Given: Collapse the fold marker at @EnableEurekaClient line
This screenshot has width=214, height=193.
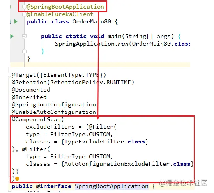Looking at the screenshot, I should 24,14.
